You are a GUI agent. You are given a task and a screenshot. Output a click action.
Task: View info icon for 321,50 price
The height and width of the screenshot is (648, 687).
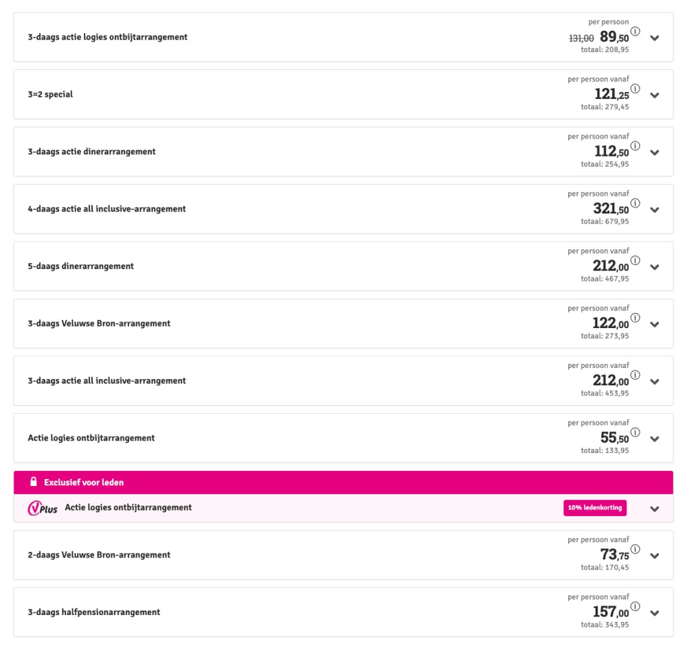pos(635,203)
